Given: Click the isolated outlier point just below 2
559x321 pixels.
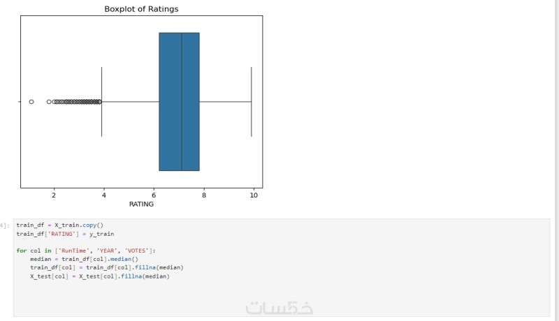Looking at the screenshot, I should tap(49, 102).
